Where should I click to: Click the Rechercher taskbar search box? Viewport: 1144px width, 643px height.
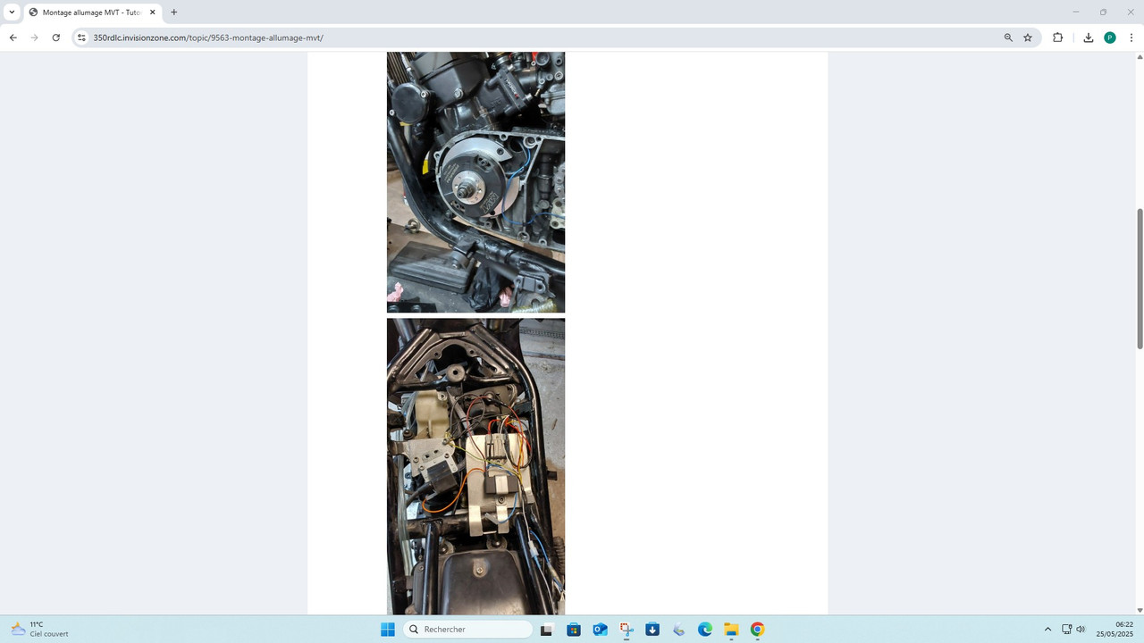pyautogui.click(x=468, y=630)
